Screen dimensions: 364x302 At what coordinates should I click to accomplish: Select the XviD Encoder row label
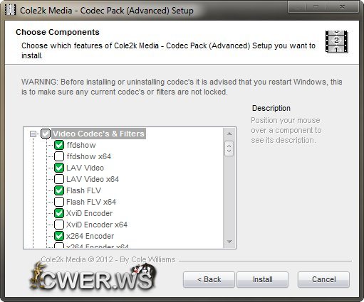pos(89,213)
